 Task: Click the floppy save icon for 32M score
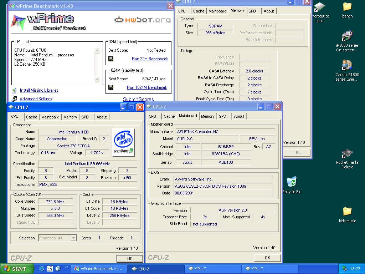coord(111,59)
